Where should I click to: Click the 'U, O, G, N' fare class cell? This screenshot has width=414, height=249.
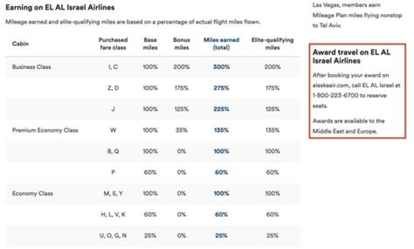pyautogui.click(x=113, y=236)
